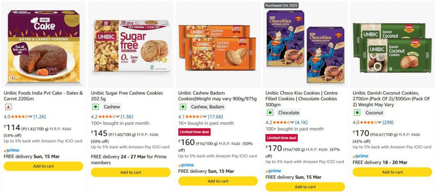
Task: Expand rating chevron for Cashew Badam Cookies
Action: click(x=205, y=117)
